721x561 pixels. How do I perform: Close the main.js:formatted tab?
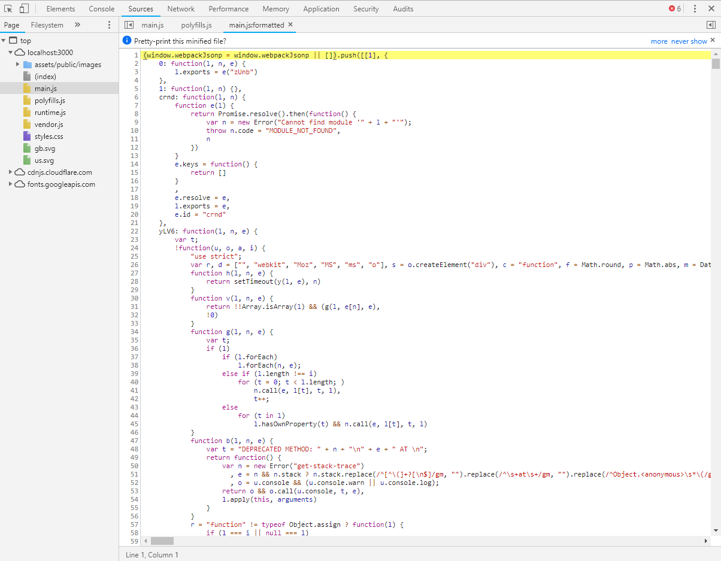pyautogui.click(x=290, y=25)
